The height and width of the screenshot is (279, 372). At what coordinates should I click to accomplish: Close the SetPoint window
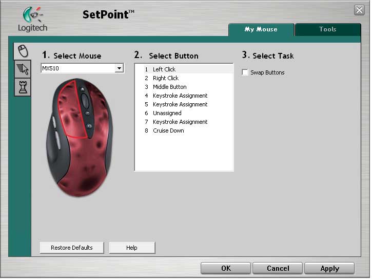(359, 10)
